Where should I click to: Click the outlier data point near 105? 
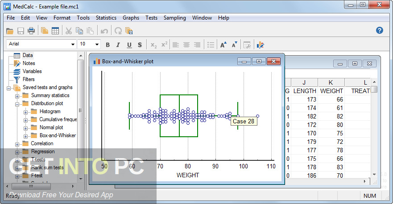[258, 116]
